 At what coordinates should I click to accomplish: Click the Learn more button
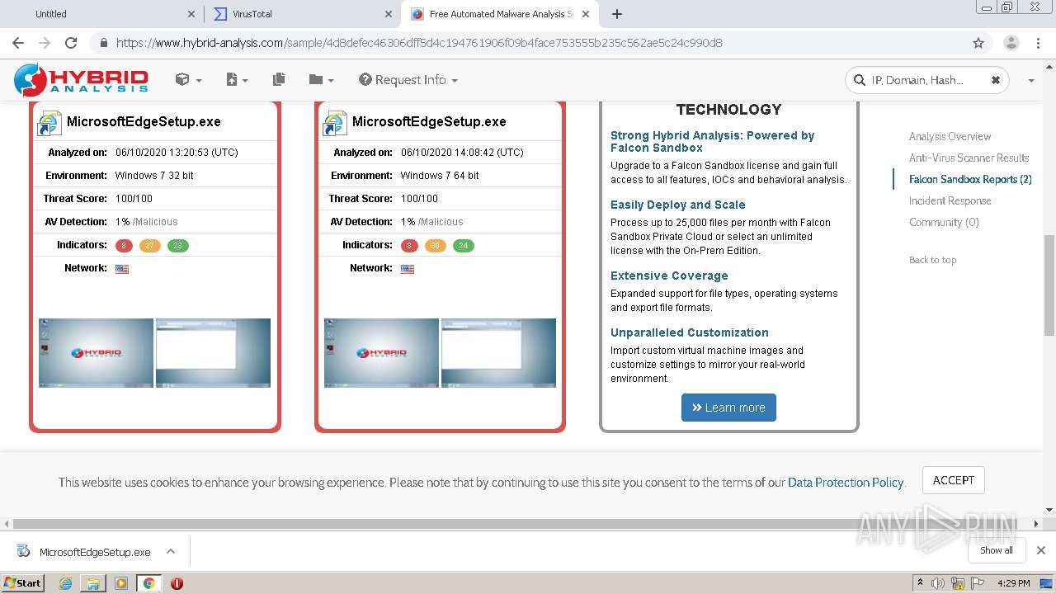click(728, 408)
